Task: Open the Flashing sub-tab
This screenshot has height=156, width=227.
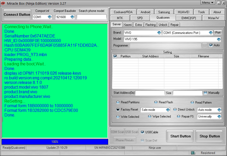Action: (150, 25)
